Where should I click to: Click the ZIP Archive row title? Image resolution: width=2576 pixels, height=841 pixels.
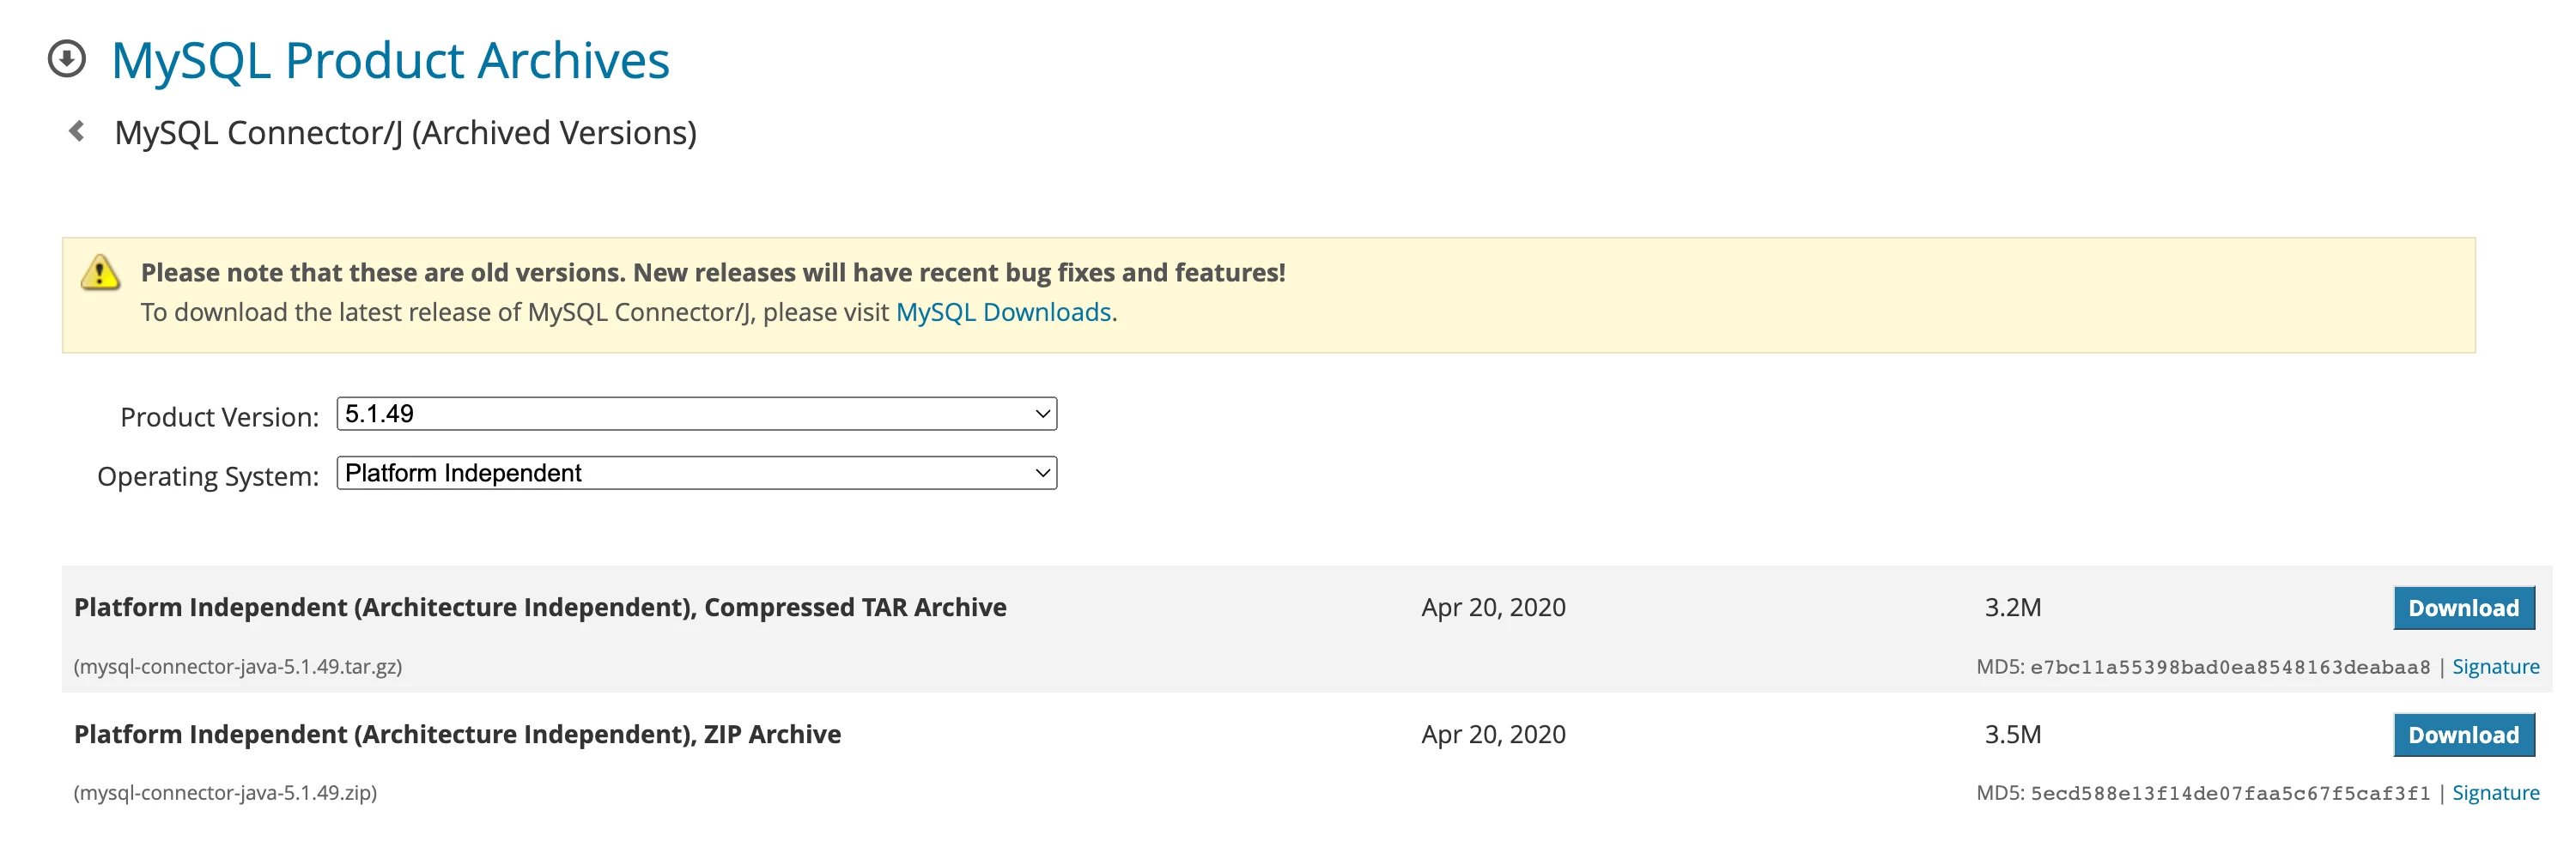457,734
